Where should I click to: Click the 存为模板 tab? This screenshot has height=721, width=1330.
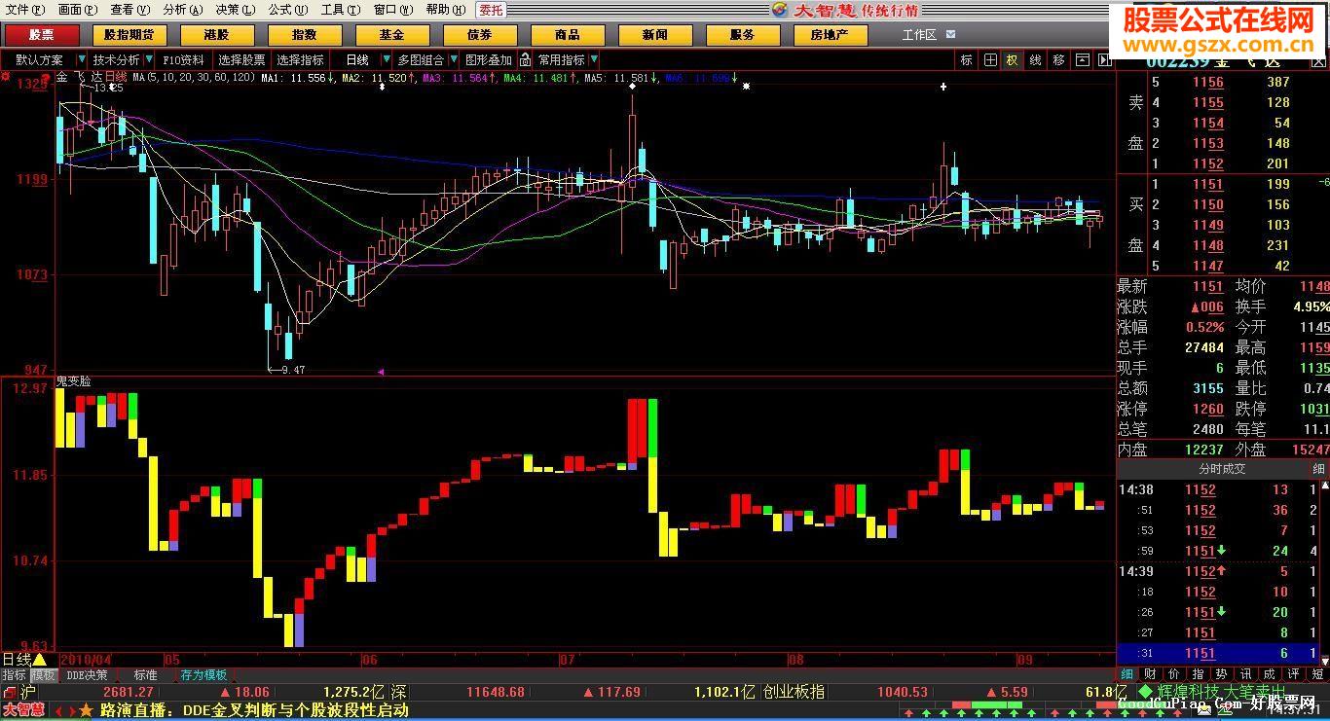pos(203,675)
